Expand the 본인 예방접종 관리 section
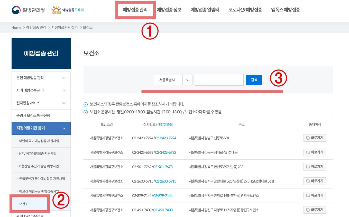349x217 pixels. point(41,78)
